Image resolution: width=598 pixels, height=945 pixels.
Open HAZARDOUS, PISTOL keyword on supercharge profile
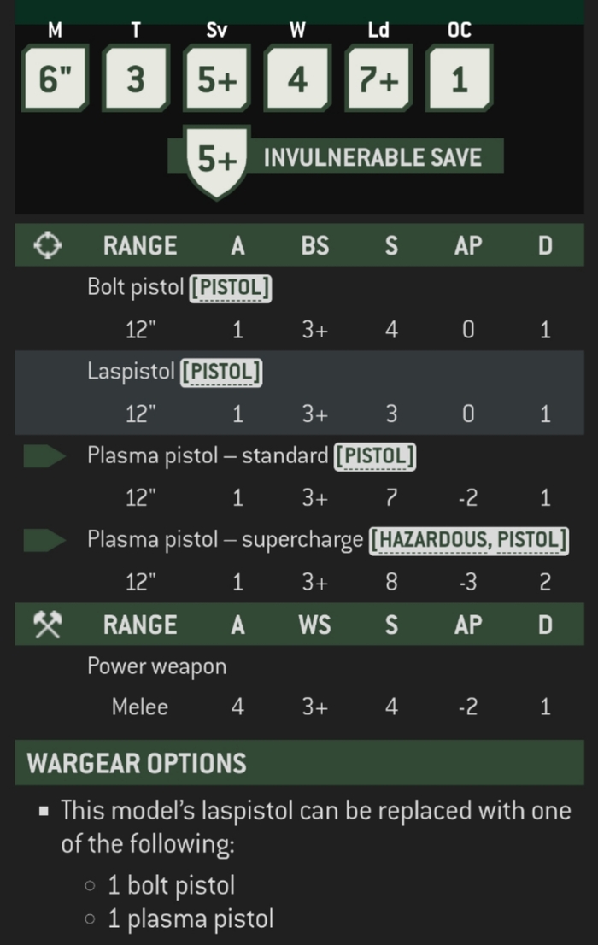pos(469,540)
